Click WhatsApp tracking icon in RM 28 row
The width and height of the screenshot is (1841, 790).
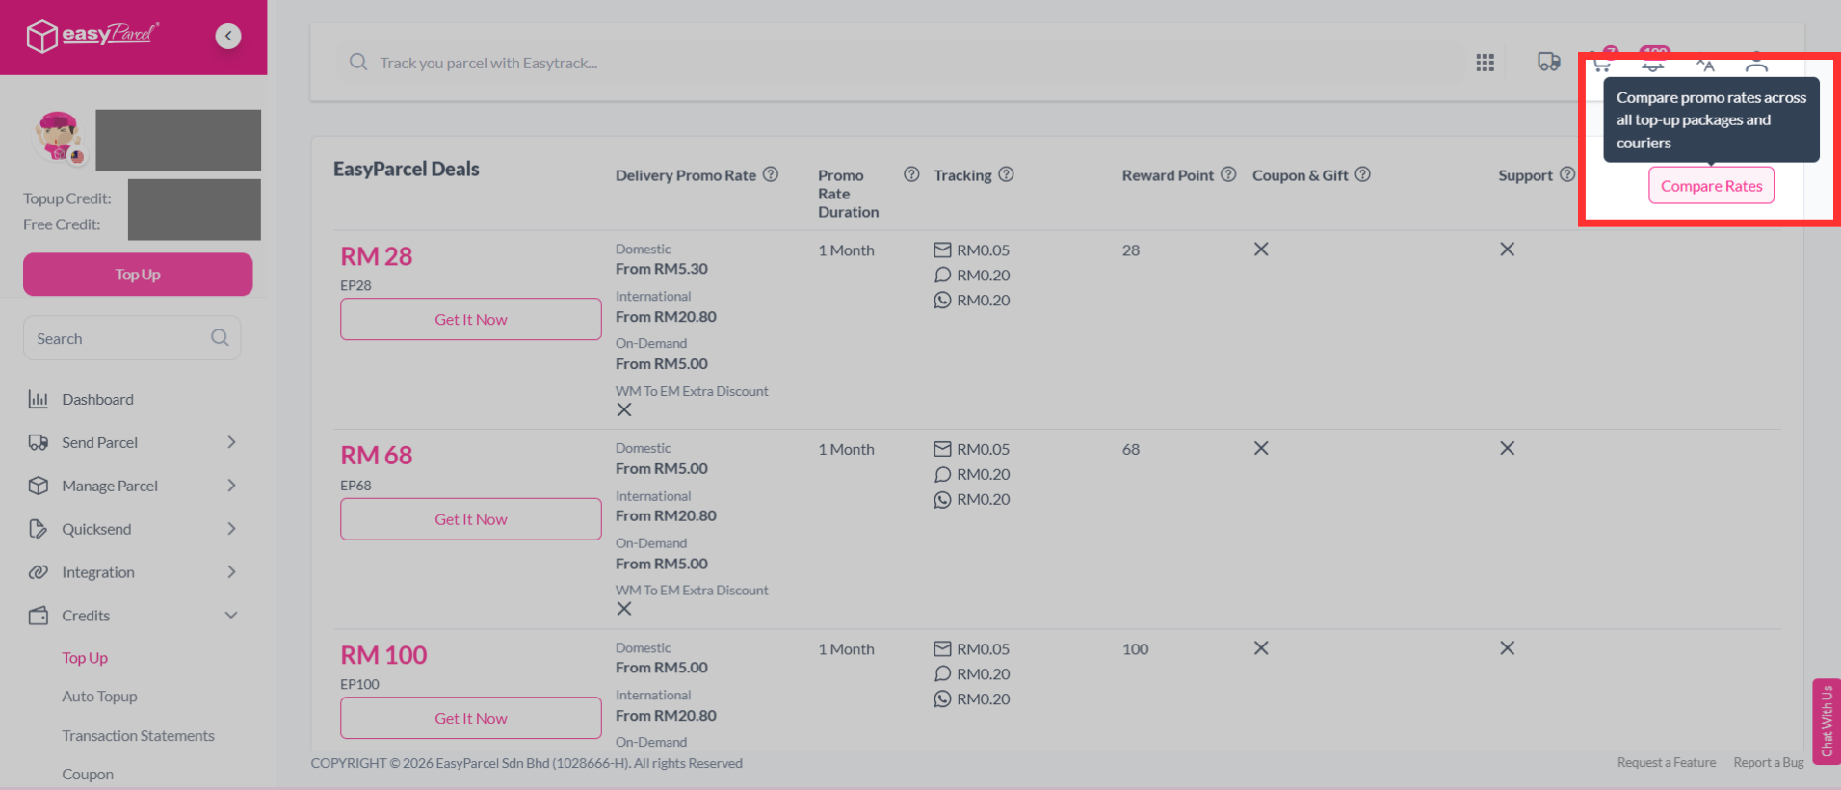tap(942, 300)
